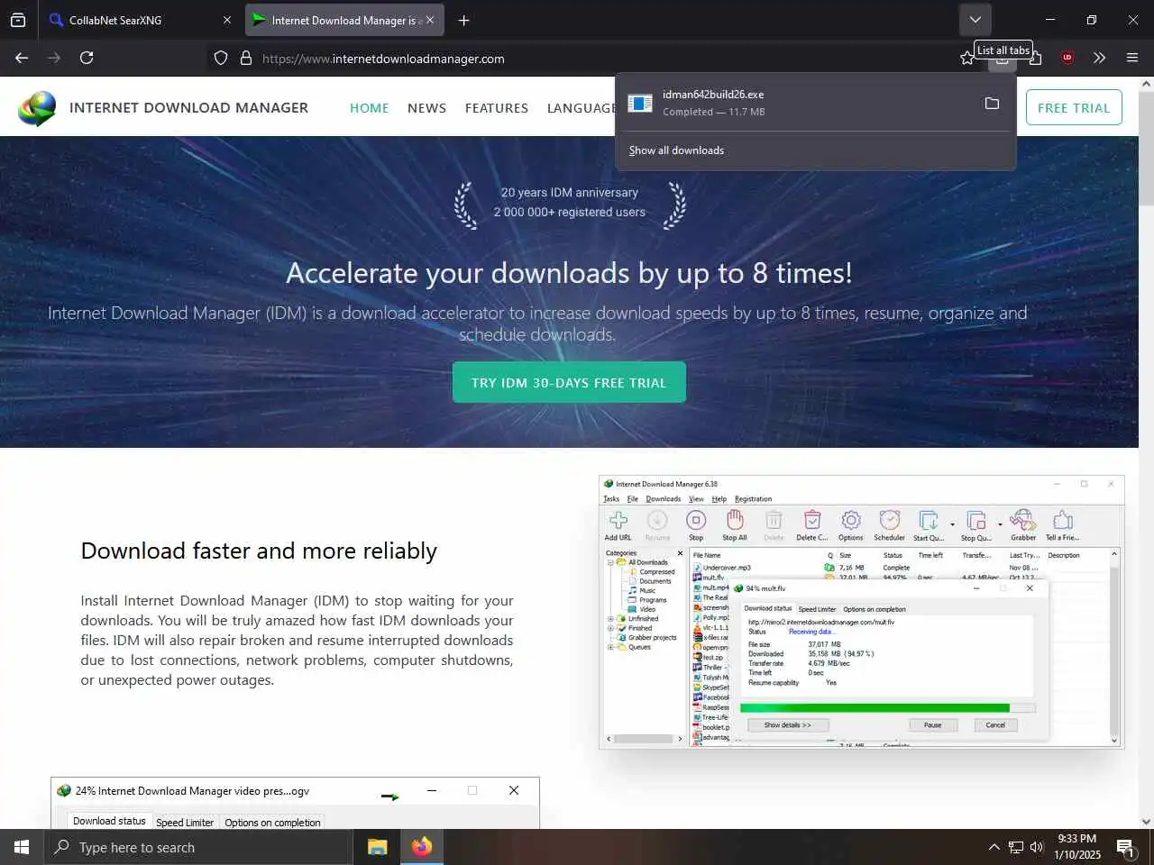This screenshot has height=865, width=1154.
Task: Click Show all downloads
Action: (x=676, y=150)
